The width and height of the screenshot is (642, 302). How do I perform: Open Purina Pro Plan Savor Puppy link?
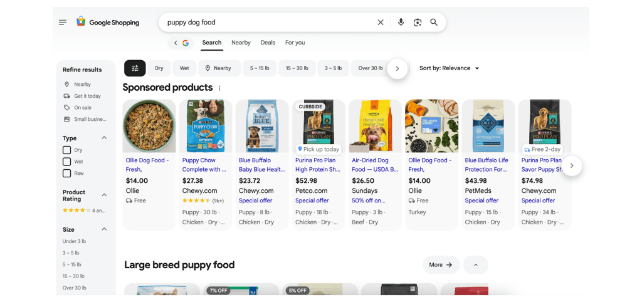click(x=541, y=165)
